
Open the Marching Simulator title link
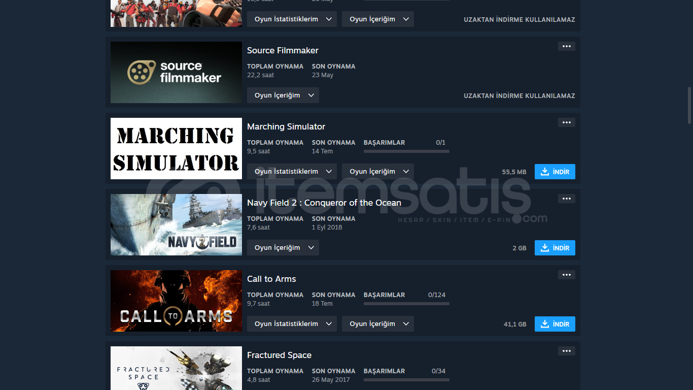(286, 126)
